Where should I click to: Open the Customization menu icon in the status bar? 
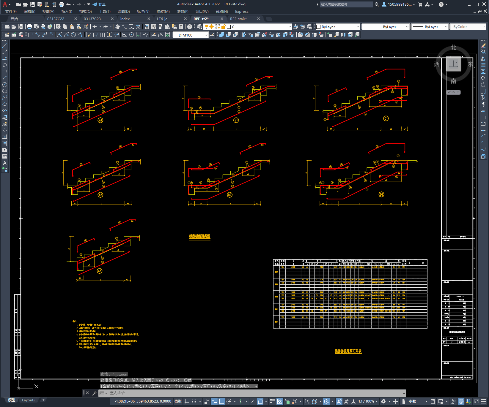[x=484, y=401]
